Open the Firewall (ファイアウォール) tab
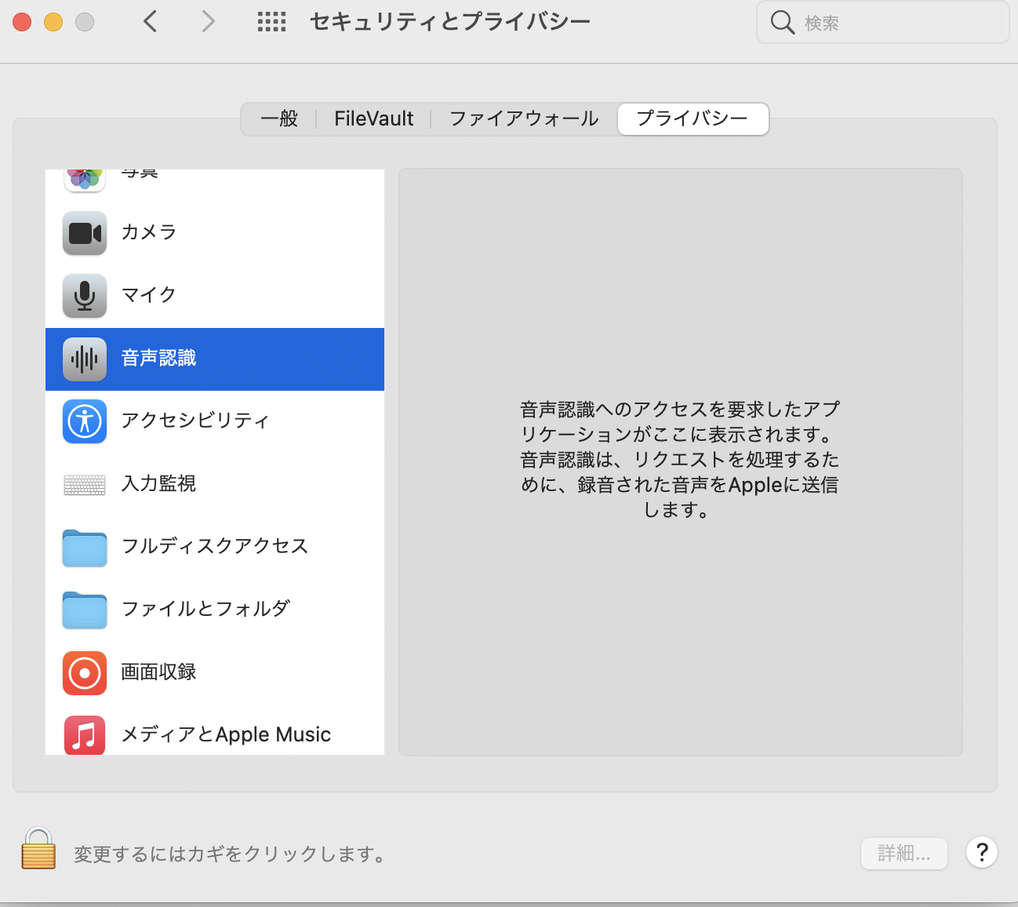Image resolution: width=1018 pixels, height=907 pixels. click(x=523, y=119)
